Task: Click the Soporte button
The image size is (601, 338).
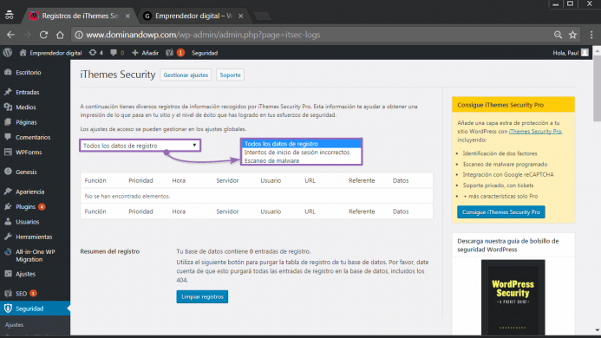Action: 230,75
